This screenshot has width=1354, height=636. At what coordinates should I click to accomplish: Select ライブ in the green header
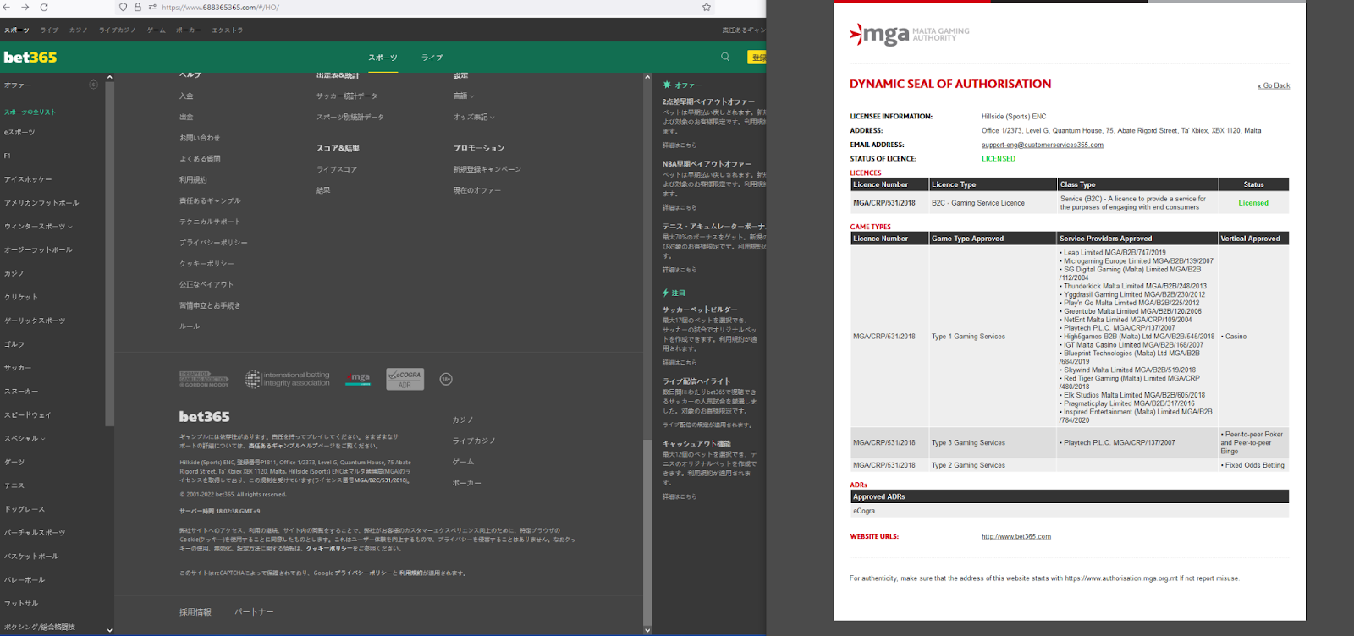coord(432,58)
